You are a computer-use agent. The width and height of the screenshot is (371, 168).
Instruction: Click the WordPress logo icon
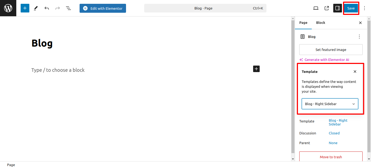pyautogui.click(x=8, y=8)
